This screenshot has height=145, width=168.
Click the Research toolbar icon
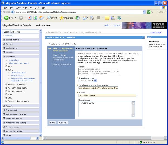113,18
